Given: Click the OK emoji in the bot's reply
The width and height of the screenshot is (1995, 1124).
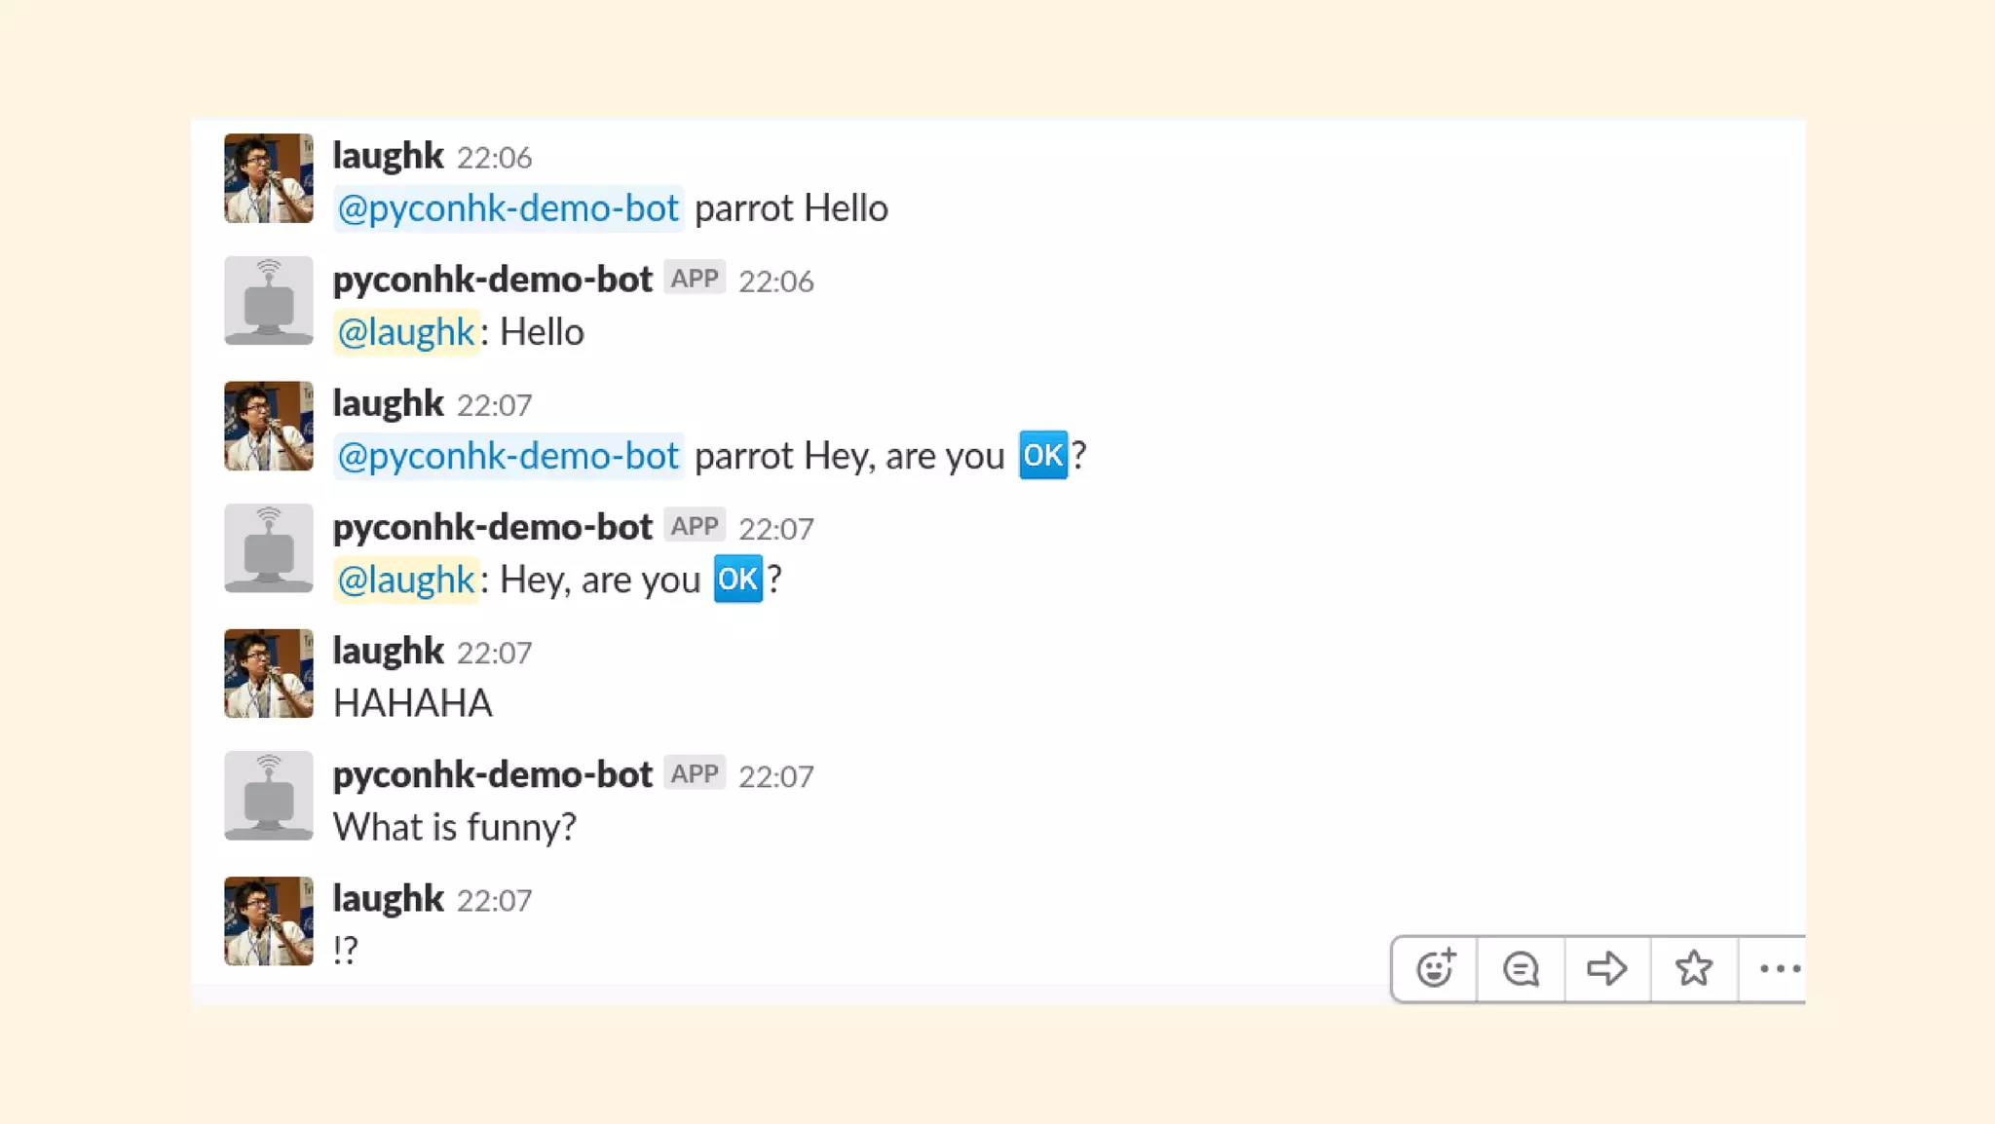Looking at the screenshot, I should click(x=737, y=580).
